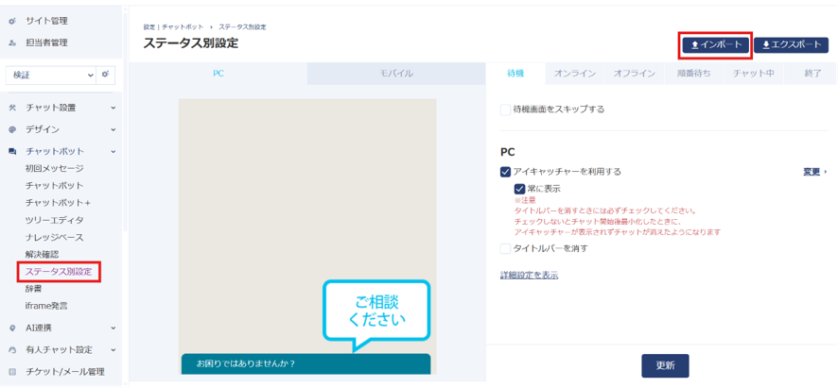Expand the 有人チャット設定 section chevron

click(x=113, y=350)
